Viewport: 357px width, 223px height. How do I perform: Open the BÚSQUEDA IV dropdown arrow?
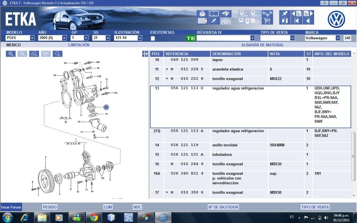pos(252,38)
